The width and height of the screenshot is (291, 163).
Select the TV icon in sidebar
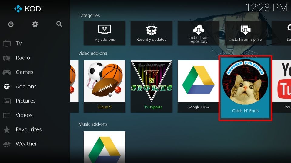point(7,43)
